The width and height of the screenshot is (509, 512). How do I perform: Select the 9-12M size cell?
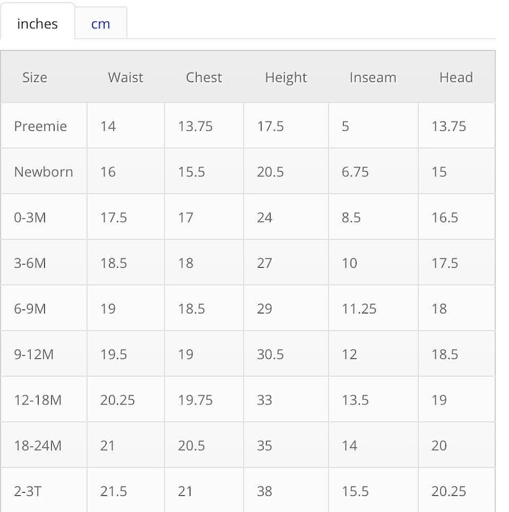coord(34,354)
